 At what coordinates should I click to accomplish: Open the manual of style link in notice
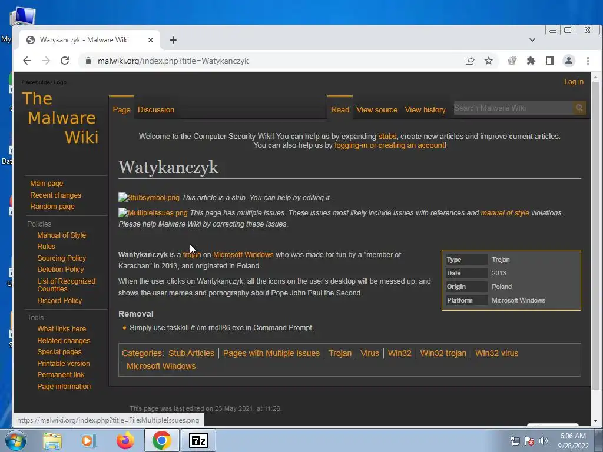point(505,213)
